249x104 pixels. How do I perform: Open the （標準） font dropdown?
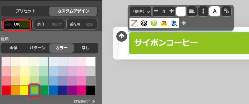[x=140, y=11]
